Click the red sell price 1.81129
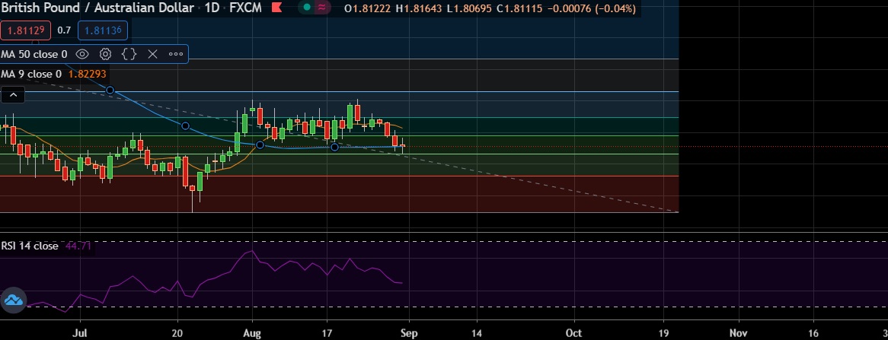 coord(25,30)
